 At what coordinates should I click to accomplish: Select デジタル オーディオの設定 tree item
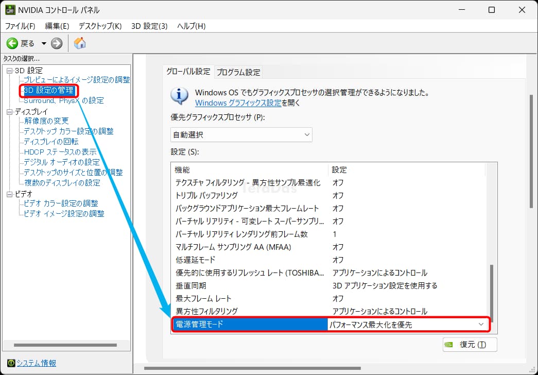click(x=61, y=162)
